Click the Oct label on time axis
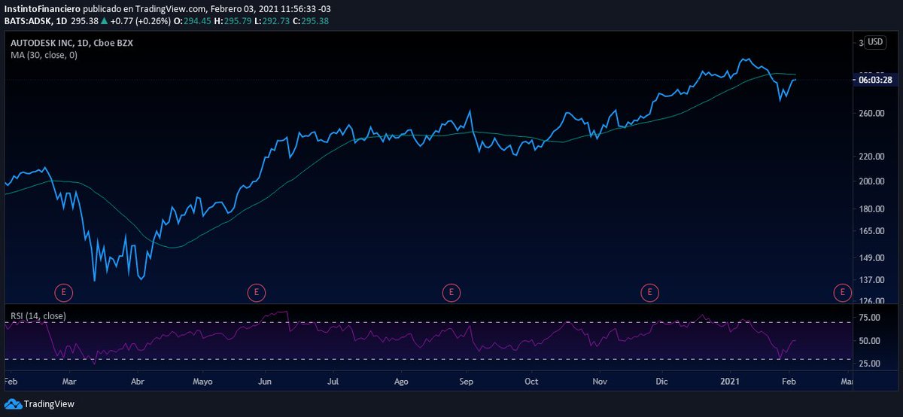 [x=531, y=382]
